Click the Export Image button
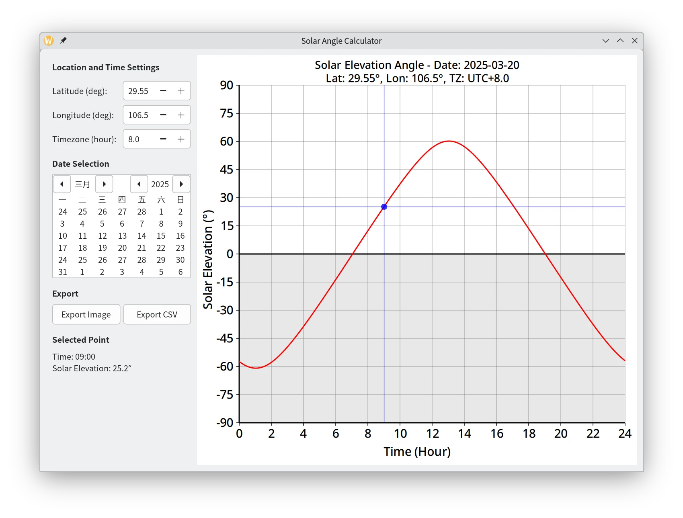This screenshot has height=518, width=683. point(86,314)
